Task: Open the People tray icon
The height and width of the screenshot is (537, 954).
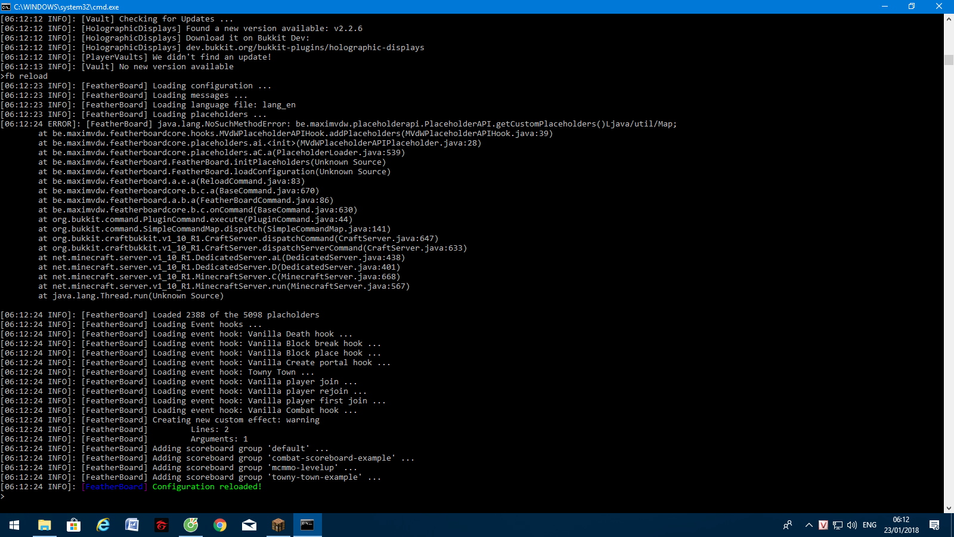Action: (x=788, y=525)
